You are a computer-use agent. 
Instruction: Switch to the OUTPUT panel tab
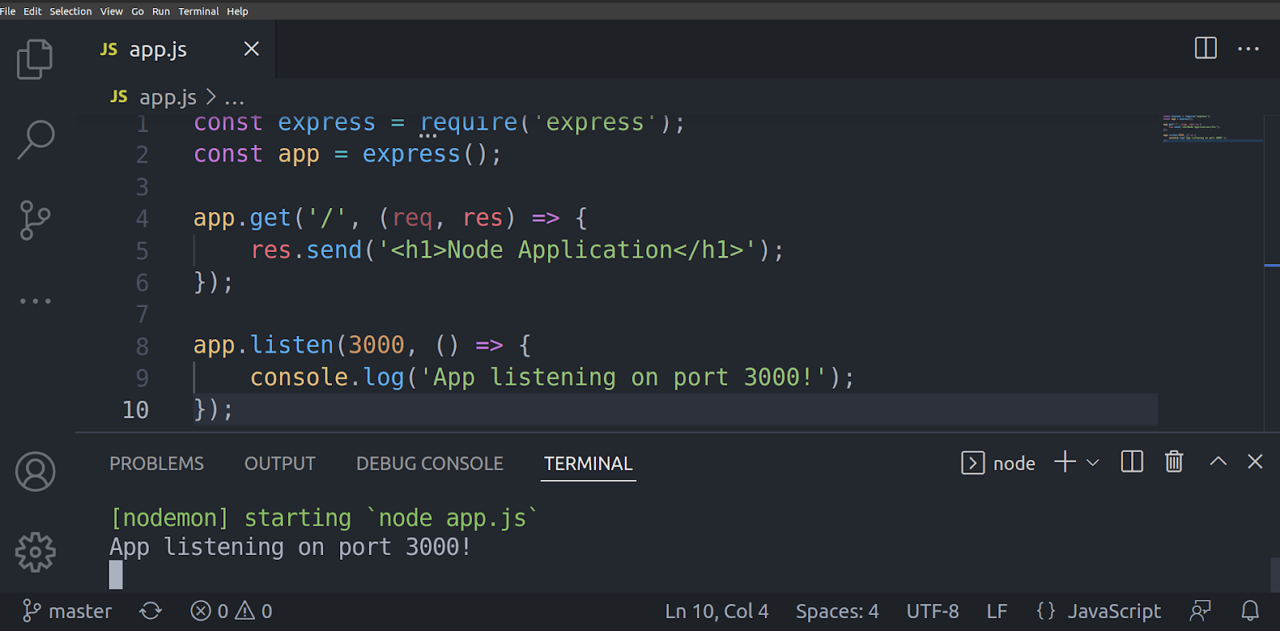pyautogui.click(x=280, y=464)
